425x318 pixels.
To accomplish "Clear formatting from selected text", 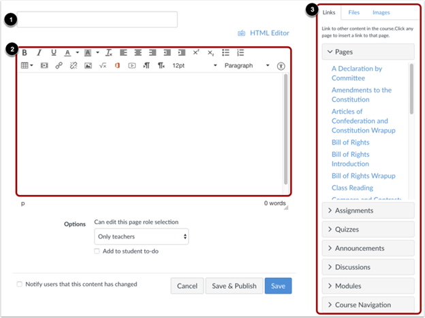I will (x=109, y=52).
